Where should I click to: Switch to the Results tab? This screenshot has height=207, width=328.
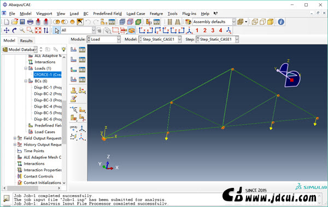(26, 41)
